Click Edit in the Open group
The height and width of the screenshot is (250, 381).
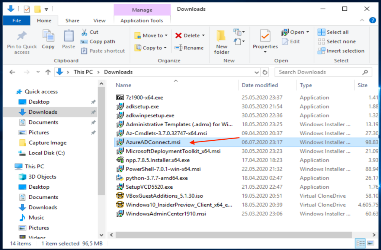tap(291, 42)
